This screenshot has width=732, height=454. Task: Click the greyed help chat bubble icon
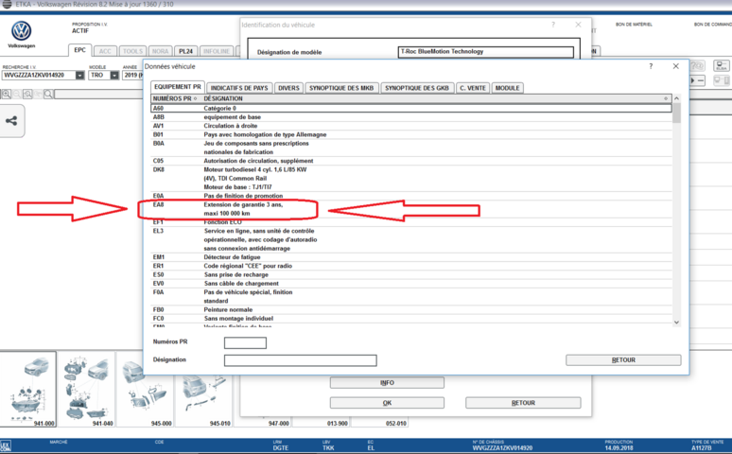tap(697, 66)
